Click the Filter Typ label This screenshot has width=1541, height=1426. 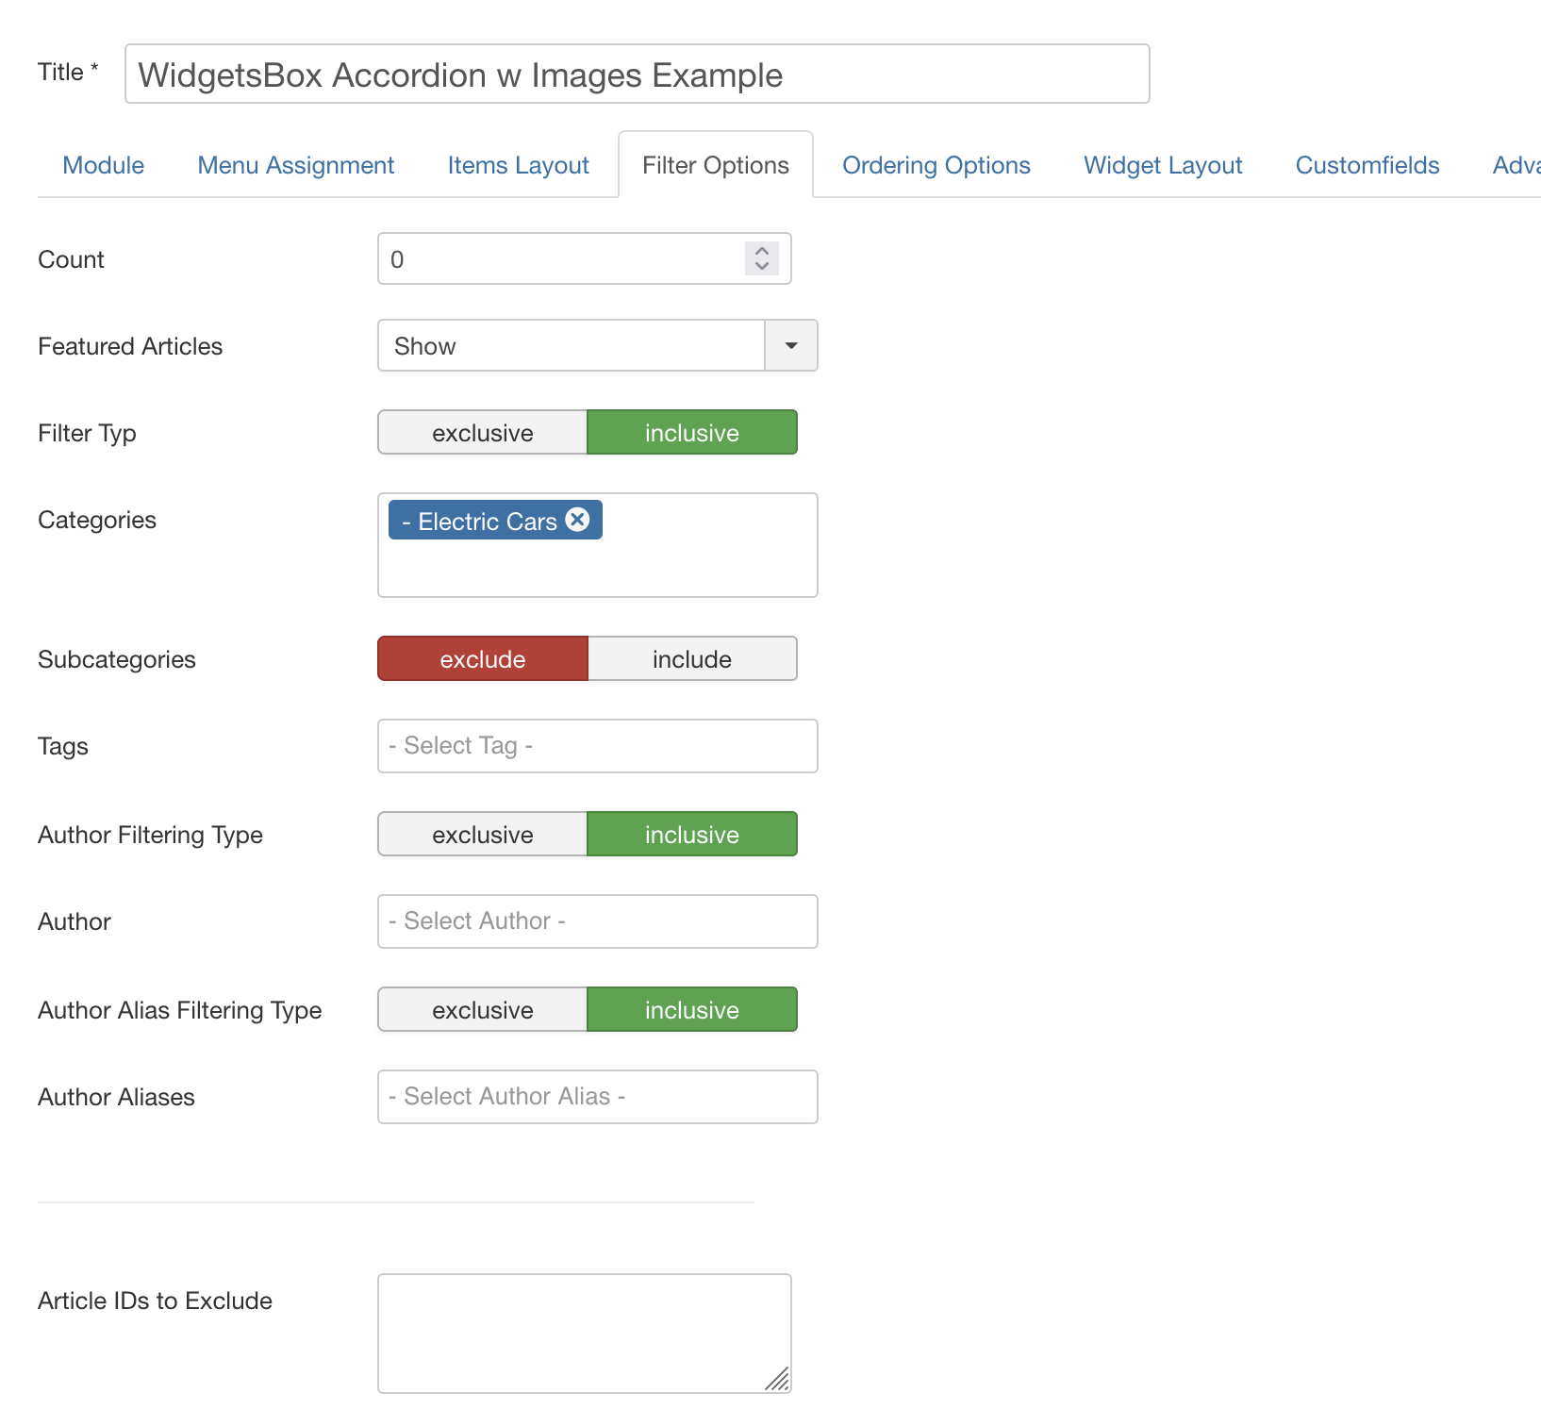pos(87,433)
